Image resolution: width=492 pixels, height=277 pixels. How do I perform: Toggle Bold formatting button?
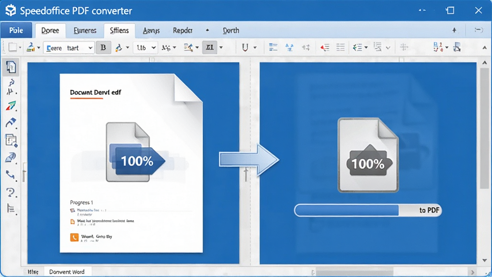[x=103, y=48]
